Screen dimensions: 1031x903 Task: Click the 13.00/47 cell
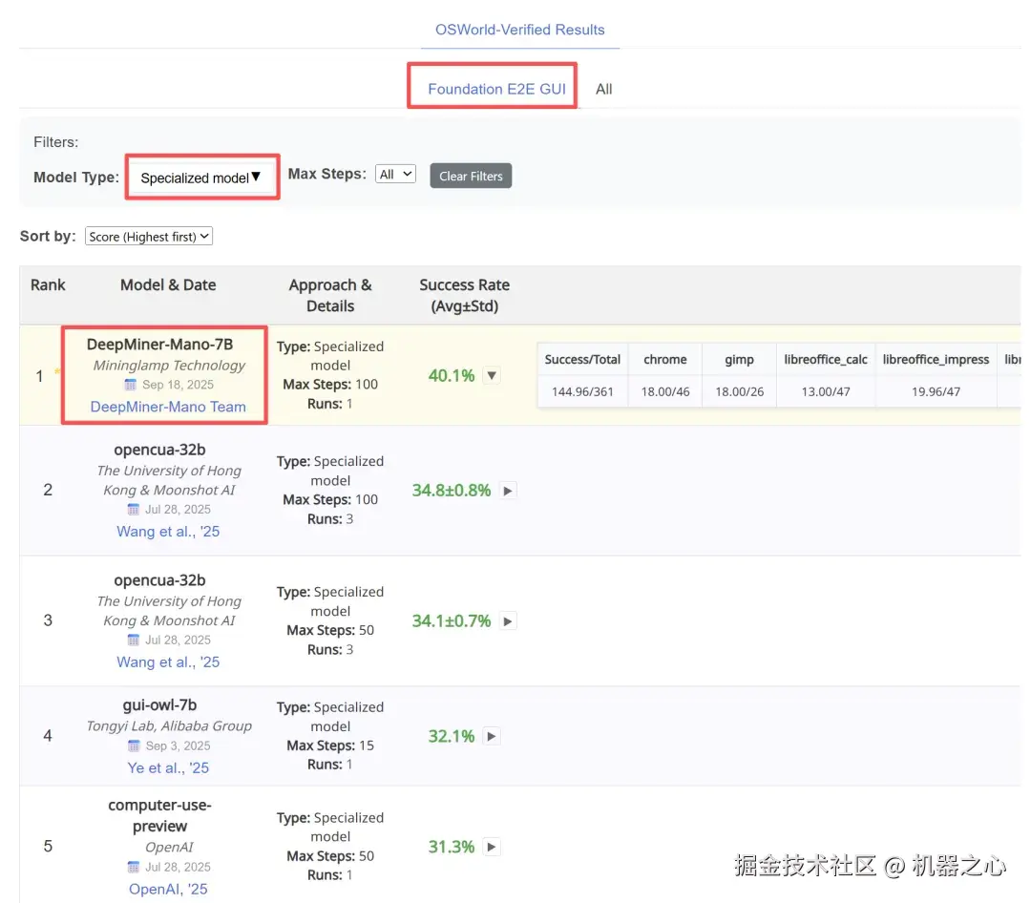825,391
